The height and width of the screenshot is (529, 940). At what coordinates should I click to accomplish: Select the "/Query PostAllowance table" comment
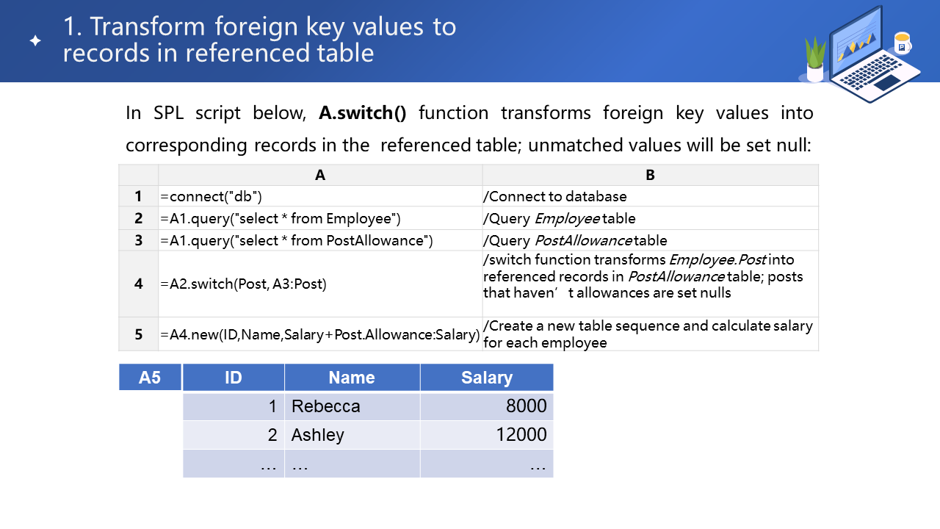point(650,240)
